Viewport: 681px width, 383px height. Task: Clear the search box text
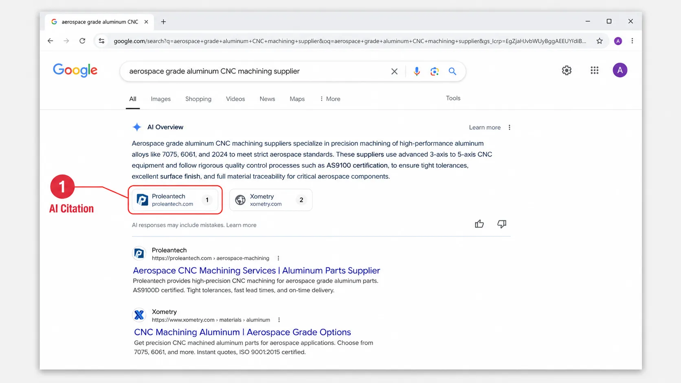[394, 71]
